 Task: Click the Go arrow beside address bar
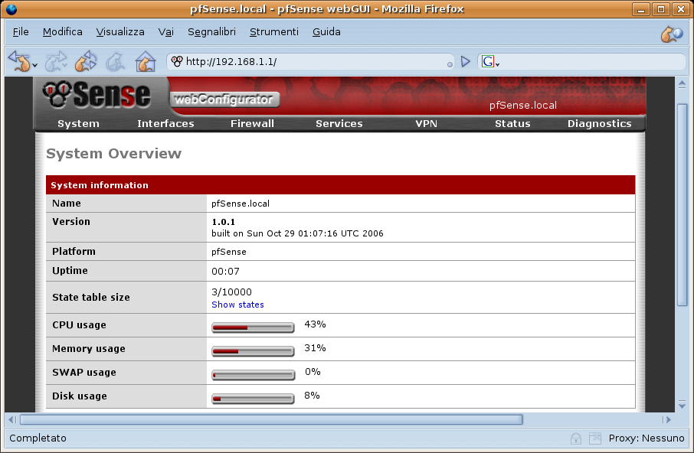pos(465,61)
